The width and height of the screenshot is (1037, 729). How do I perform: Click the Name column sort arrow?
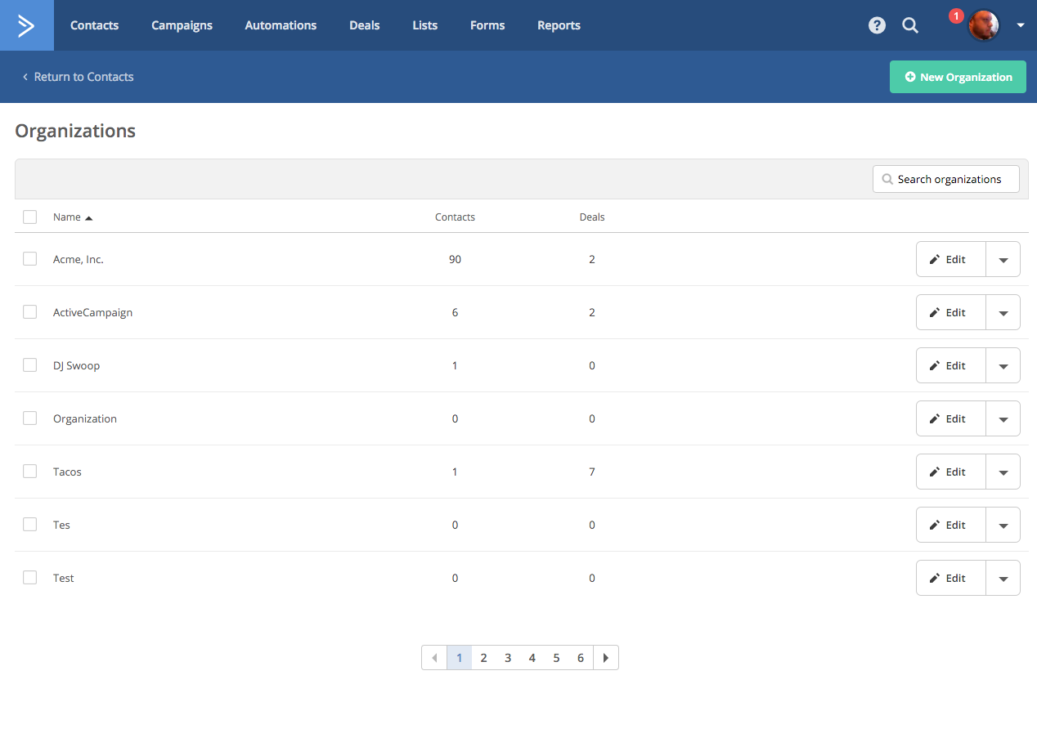pyautogui.click(x=89, y=218)
